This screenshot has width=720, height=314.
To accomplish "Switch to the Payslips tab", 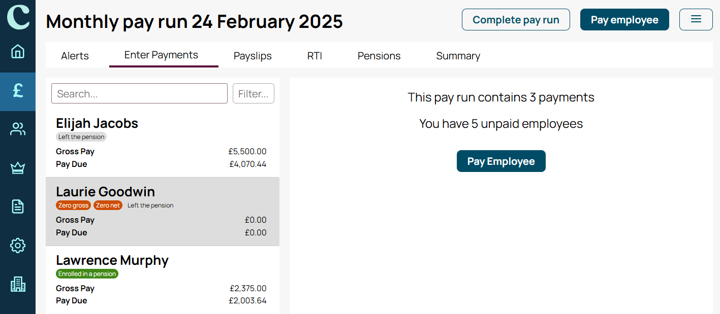I will point(253,56).
